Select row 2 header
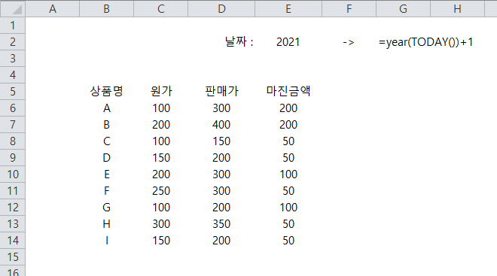The height and width of the screenshot is (276, 497). coord(13,41)
